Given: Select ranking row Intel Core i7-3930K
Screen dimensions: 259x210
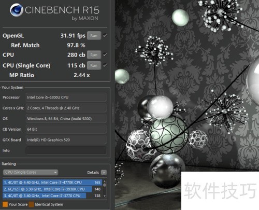Looking at the screenshot, I should tap(52, 189).
